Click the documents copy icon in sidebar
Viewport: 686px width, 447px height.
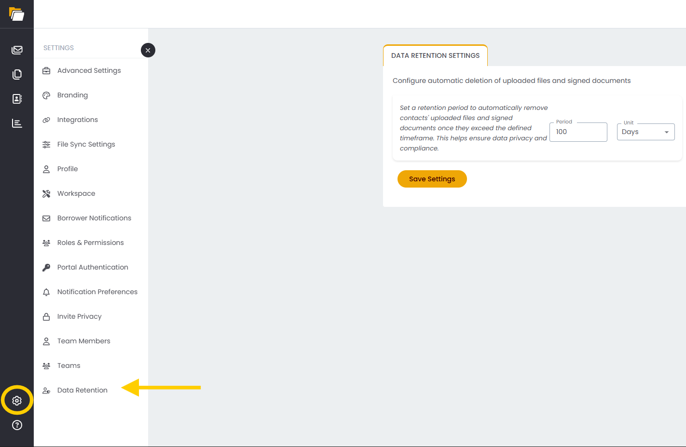17,74
